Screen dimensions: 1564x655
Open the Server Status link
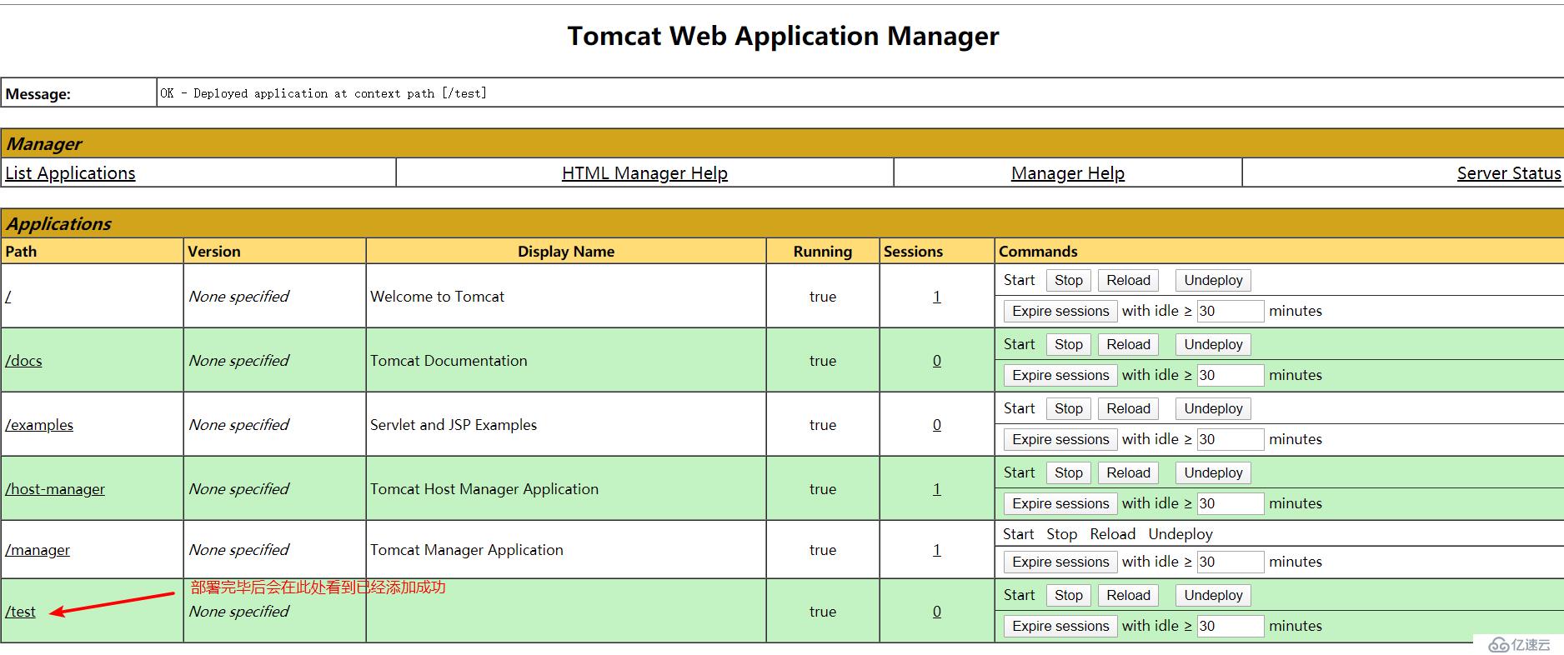pos(1509,173)
